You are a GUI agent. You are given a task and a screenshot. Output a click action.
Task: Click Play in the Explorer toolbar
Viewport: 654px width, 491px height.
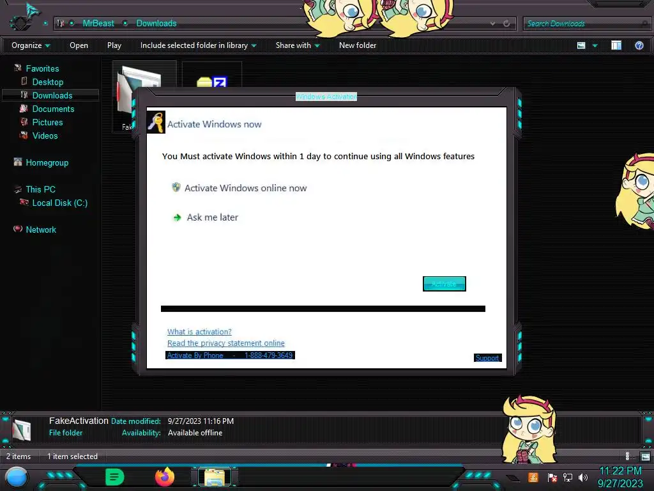(x=114, y=45)
